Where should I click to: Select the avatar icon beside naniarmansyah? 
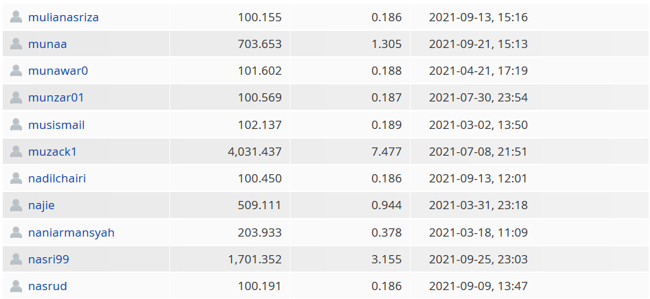click(16, 232)
